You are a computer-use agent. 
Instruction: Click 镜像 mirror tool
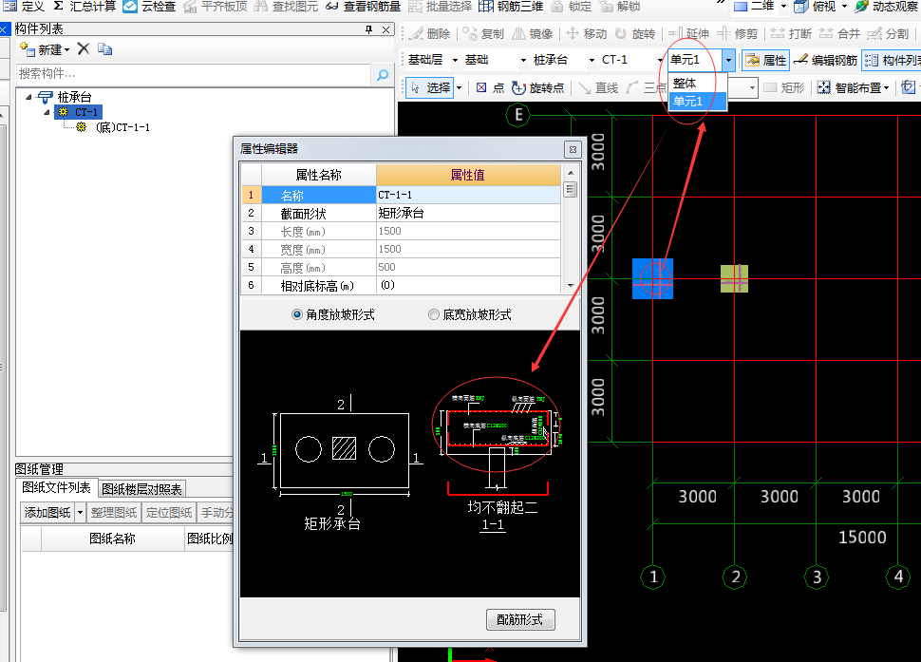tap(532, 34)
